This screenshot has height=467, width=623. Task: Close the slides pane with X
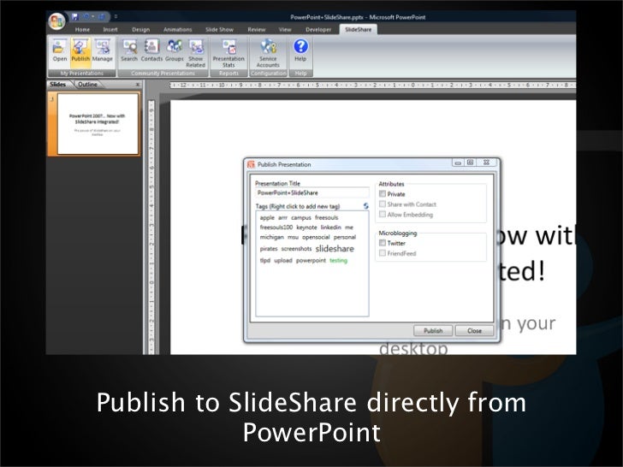coord(138,84)
